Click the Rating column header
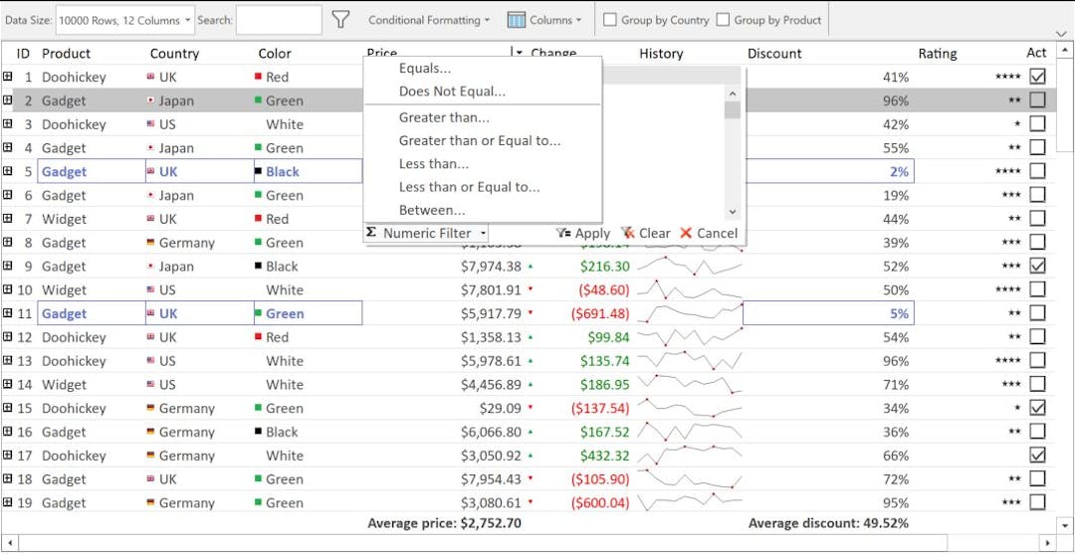 (x=937, y=54)
